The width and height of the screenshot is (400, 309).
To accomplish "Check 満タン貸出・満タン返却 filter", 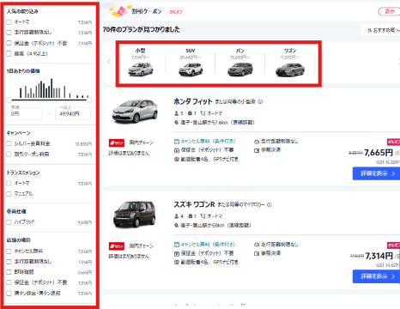I will point(9,294).
